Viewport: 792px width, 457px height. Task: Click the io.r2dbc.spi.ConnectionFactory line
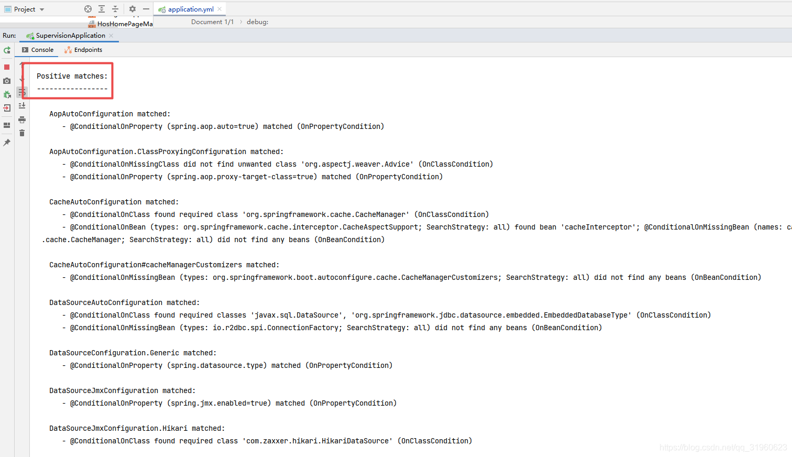(x=332, y=328)
